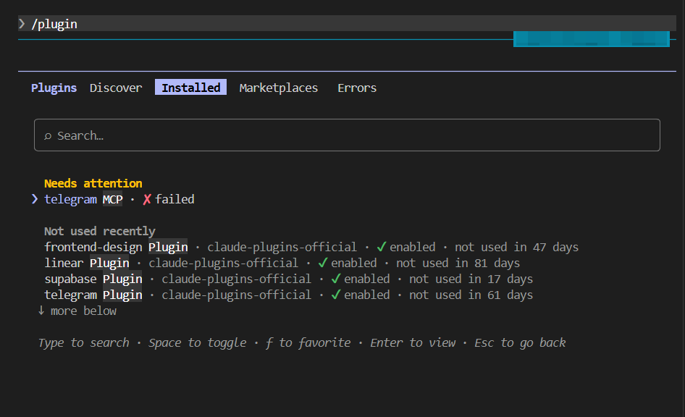Click the 'Not used recently' section heading
685x417 pixels.
pos(100,231)
